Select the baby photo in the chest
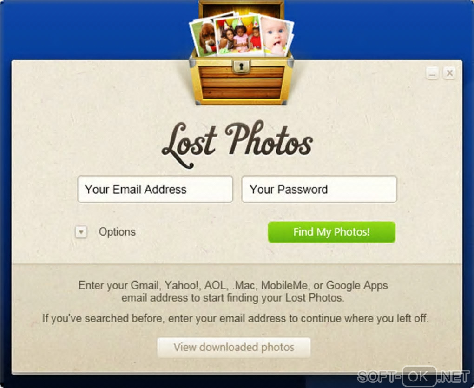474x388 pixels. coord(276,36)
